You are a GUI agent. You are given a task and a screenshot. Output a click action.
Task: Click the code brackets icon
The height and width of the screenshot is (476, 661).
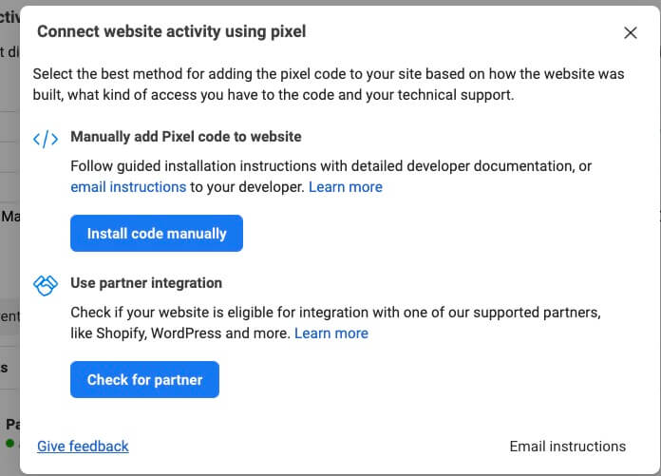coord(46,139)
